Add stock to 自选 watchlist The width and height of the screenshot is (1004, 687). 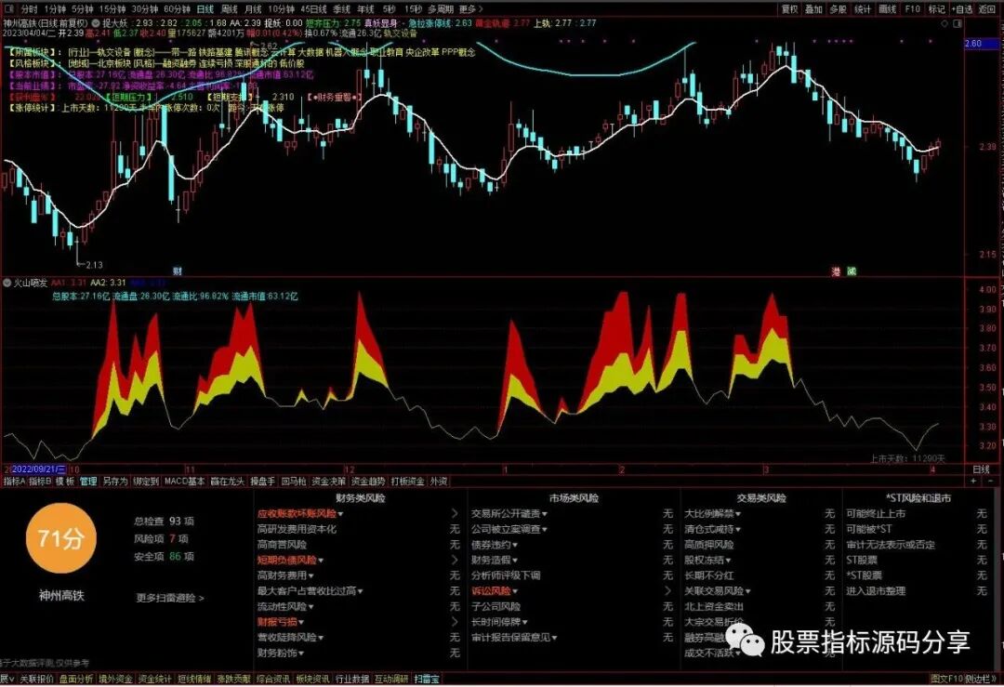point(962,9)
